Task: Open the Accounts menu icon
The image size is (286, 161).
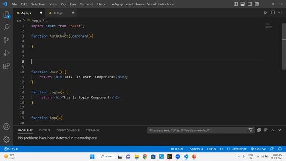Action: pyautogui.click(x=6, y=127)
